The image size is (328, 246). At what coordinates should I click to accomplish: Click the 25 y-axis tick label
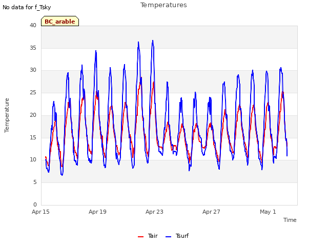point(33,92)
